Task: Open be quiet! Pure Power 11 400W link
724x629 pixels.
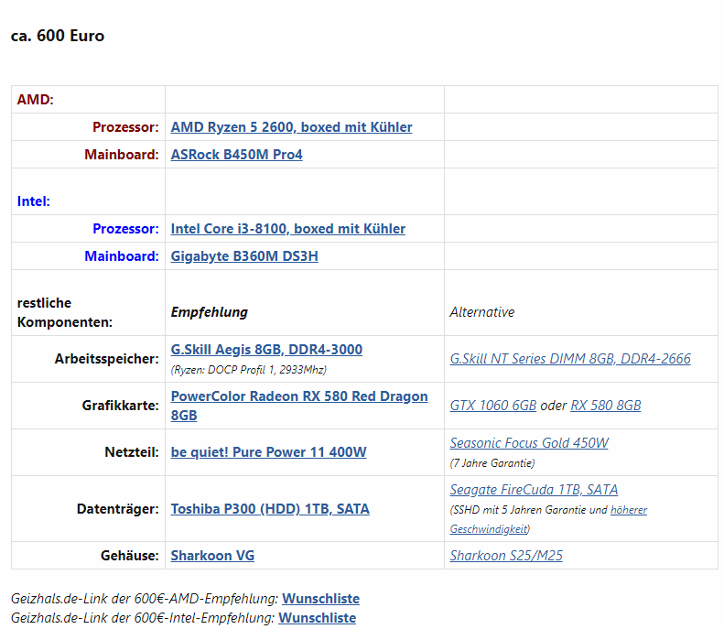Action: 269,452
